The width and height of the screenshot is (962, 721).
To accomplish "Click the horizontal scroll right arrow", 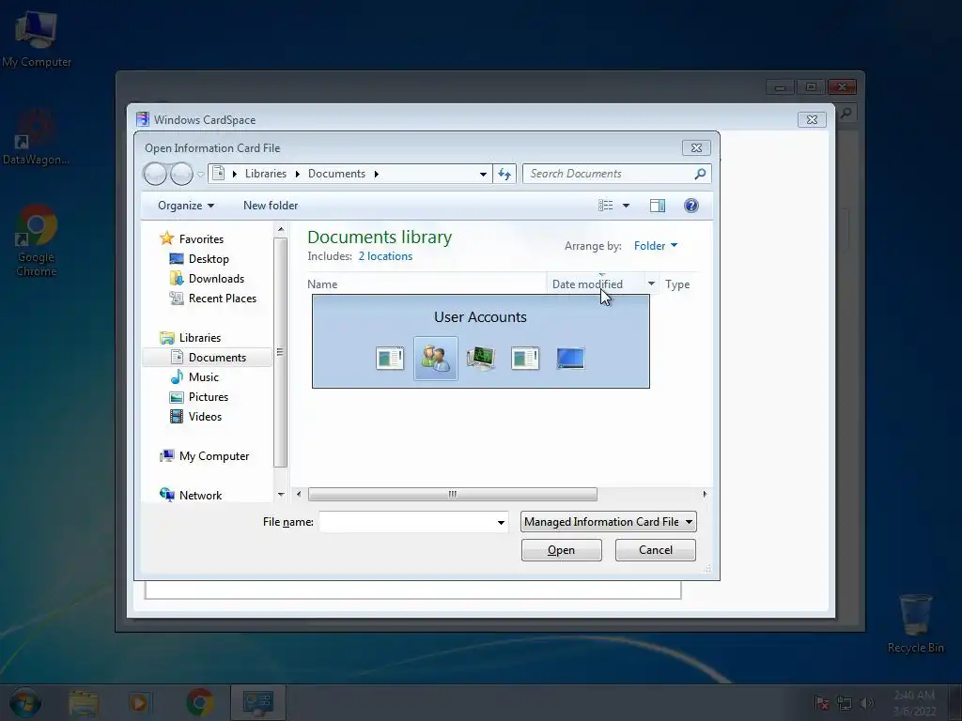I will click(705, 494).
